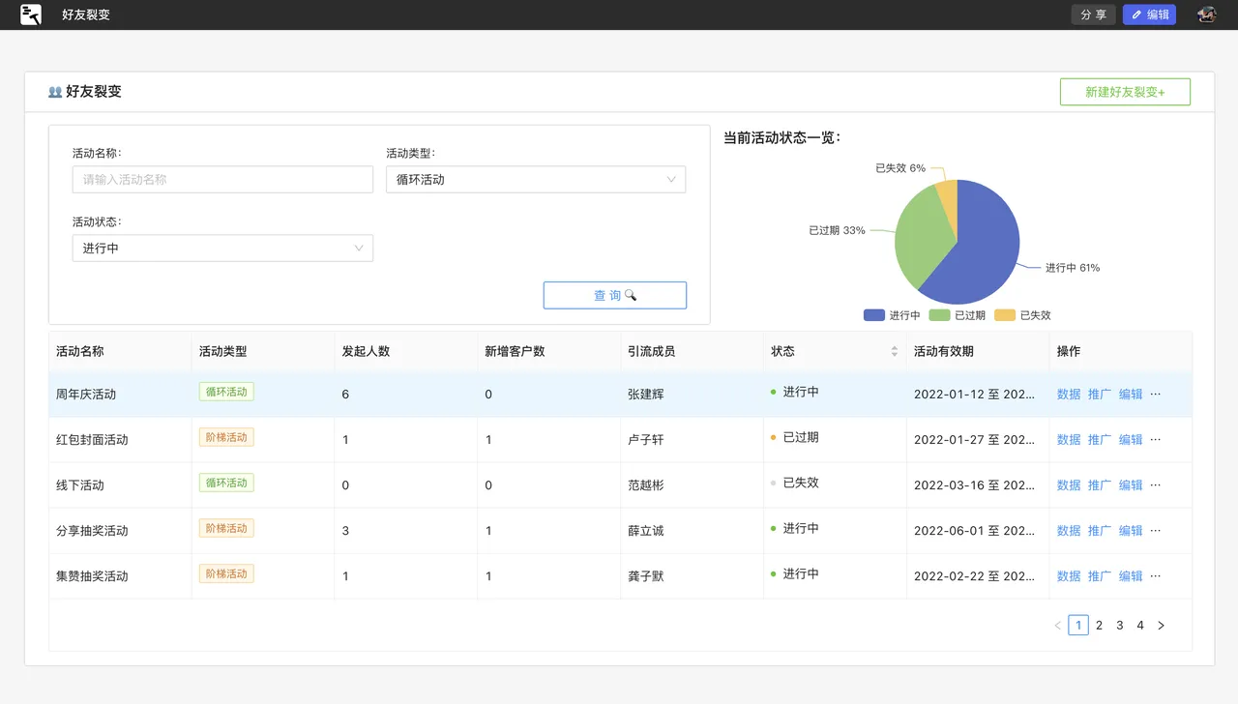This screenshot has width=1238, height=704.
Task: Click 推广 for 集赞抽奖活动
Action: tap(1100, 575)
